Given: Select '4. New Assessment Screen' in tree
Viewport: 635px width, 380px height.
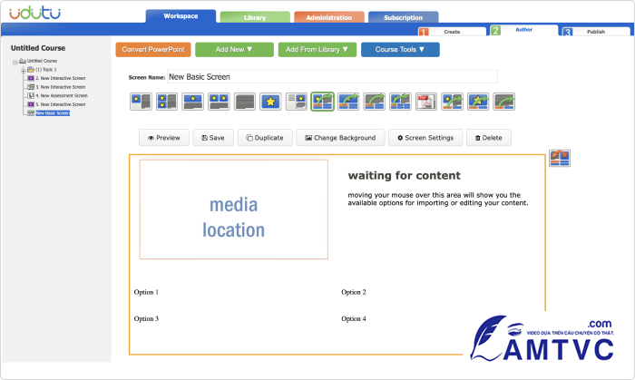Looking at the screenshot, I should pos(62,95).
